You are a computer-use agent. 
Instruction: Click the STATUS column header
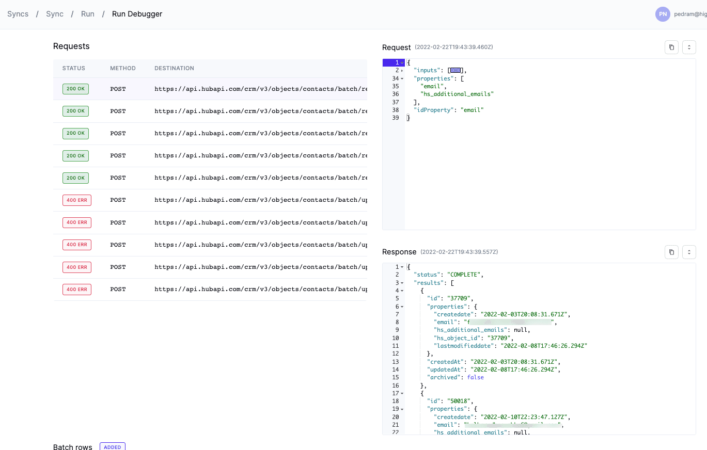tap(74, 68)
